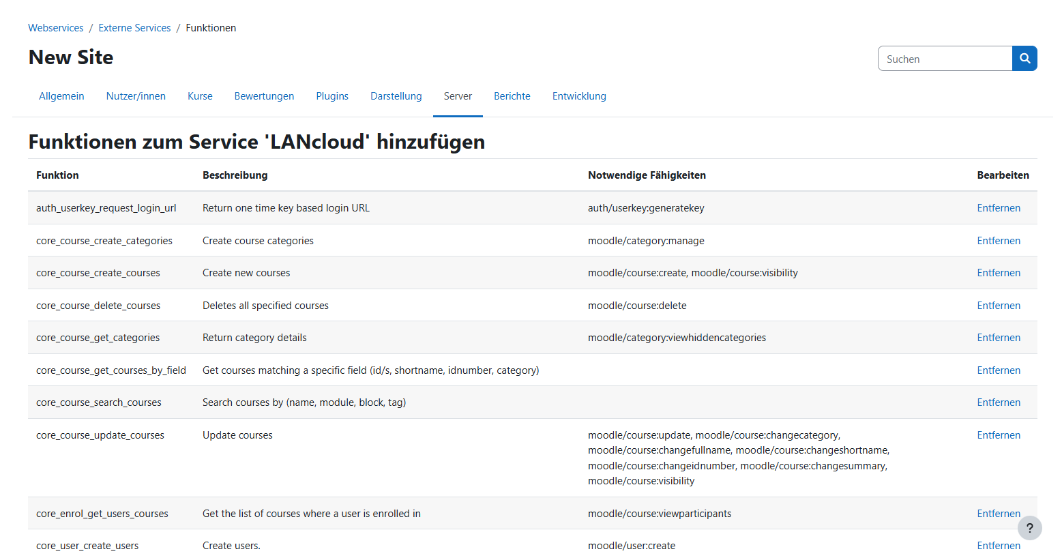Viewport: 1062px width, 558px height.
Task: Remove core_course_get_courses_by_field function
Action: [x=998, y=370]
